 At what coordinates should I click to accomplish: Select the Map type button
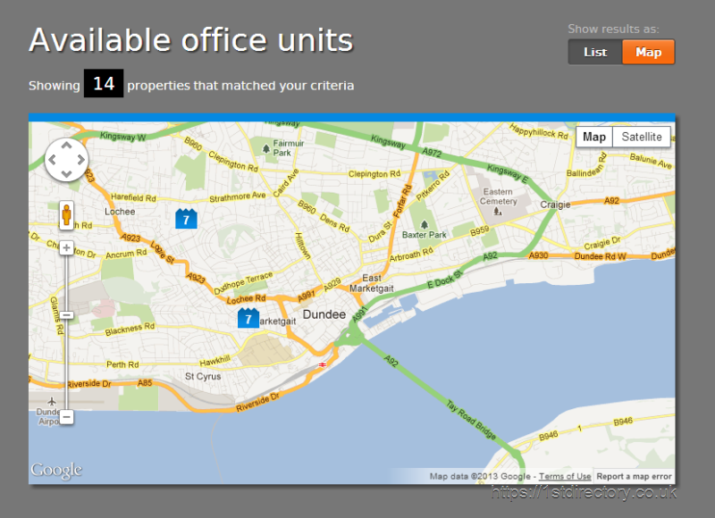coord(594,137)
